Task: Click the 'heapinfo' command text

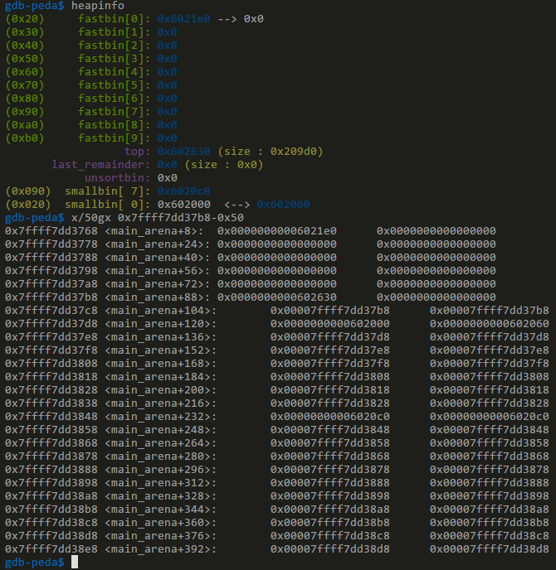Action: tap(98, 6)
